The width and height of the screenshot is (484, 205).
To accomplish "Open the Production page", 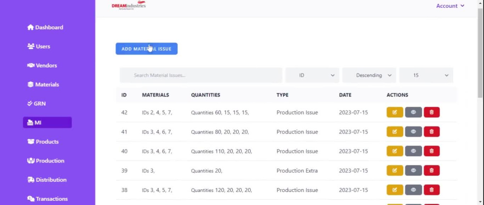I will click(45, 161).
